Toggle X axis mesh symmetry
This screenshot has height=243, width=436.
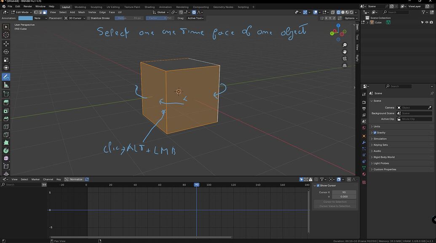click(x=326, y=18)
